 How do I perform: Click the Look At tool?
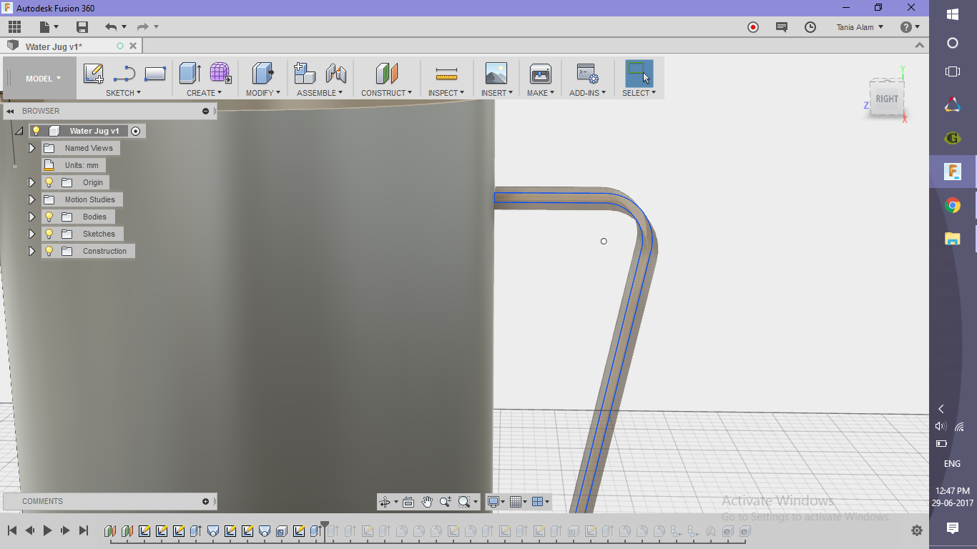click(x=408, y=502)
